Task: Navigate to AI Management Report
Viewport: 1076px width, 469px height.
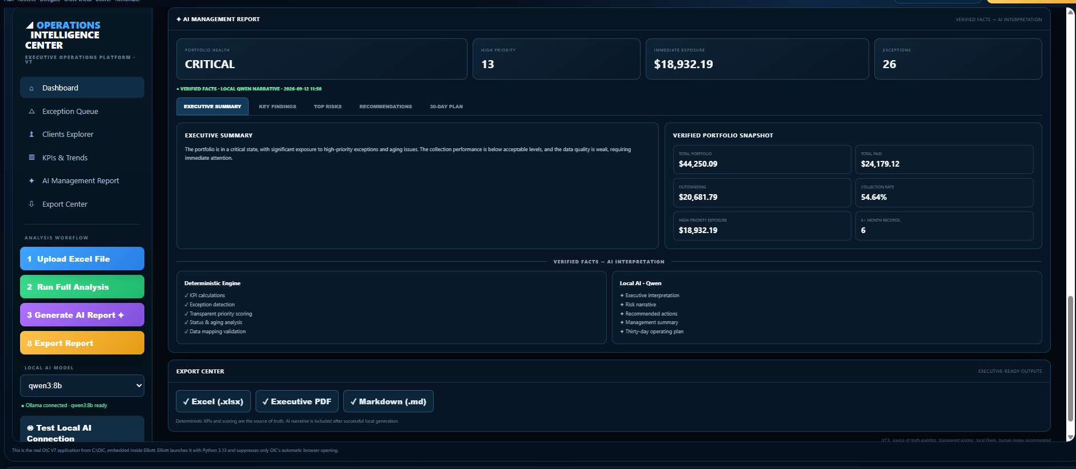Action: click(x=82, y=180)
